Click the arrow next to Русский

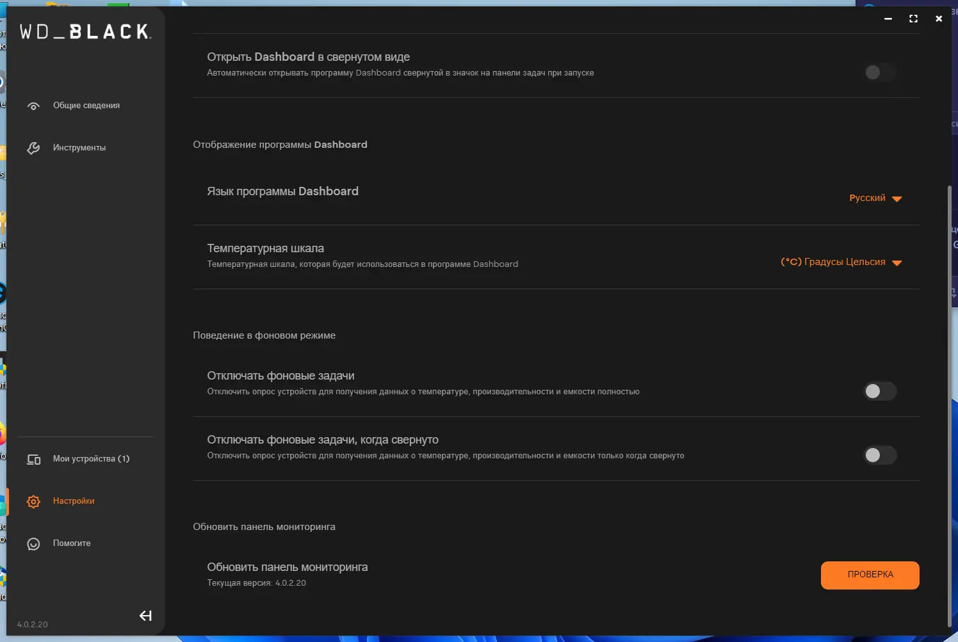click(x=897, y=199)
